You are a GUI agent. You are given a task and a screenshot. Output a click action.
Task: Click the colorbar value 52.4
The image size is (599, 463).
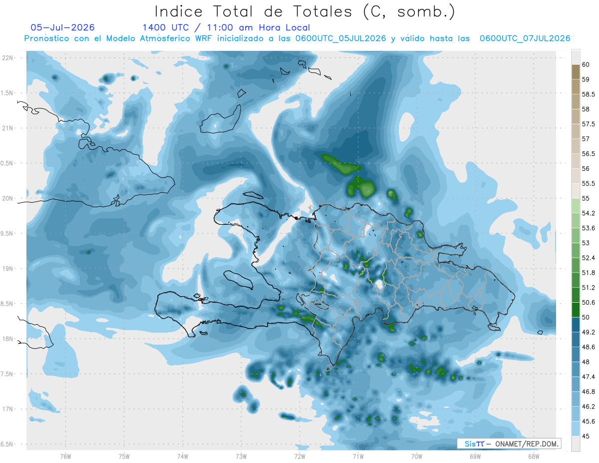(x=589, y=258)
